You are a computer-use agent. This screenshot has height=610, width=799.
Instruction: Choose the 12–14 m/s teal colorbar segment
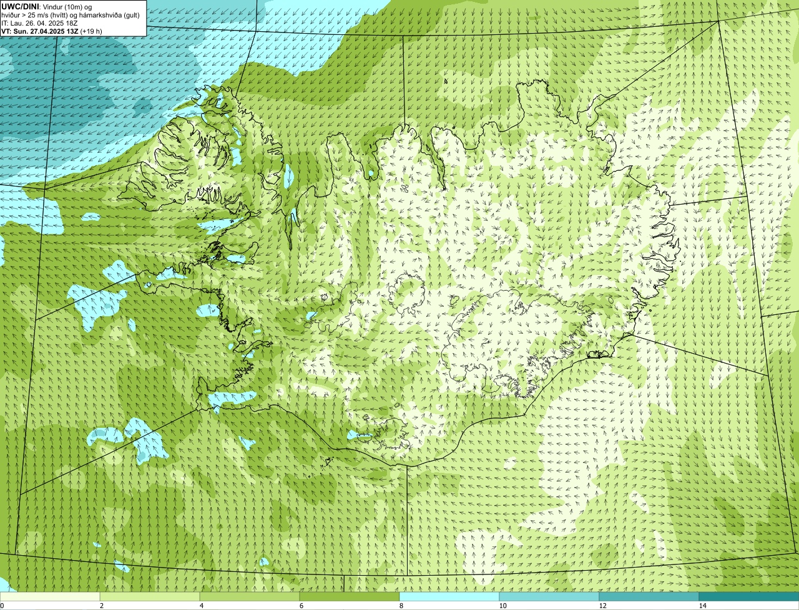click(649, 597)
